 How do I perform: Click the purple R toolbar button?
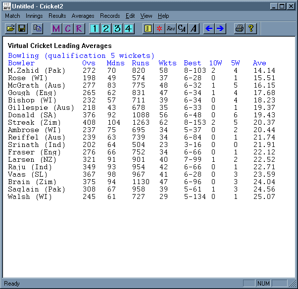click(x=79, y=29)
